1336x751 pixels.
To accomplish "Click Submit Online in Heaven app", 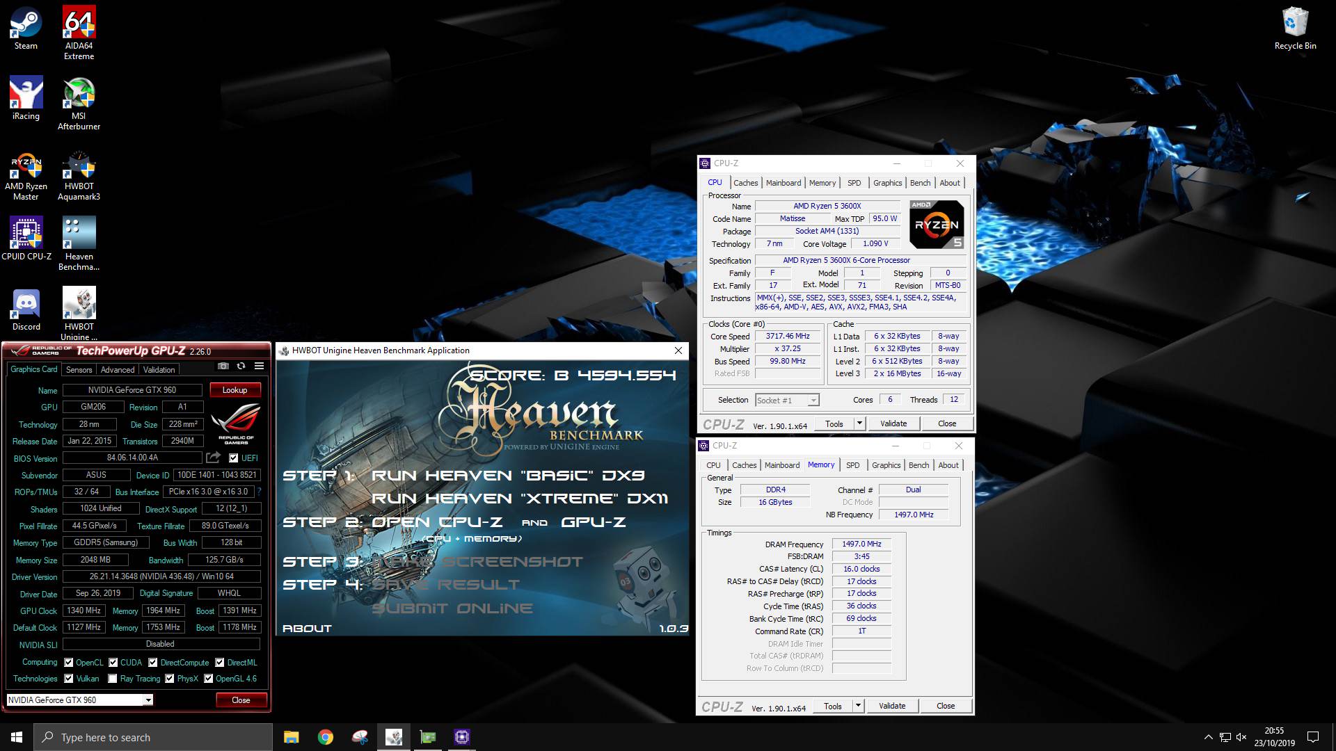I will [x=452, y=608].
